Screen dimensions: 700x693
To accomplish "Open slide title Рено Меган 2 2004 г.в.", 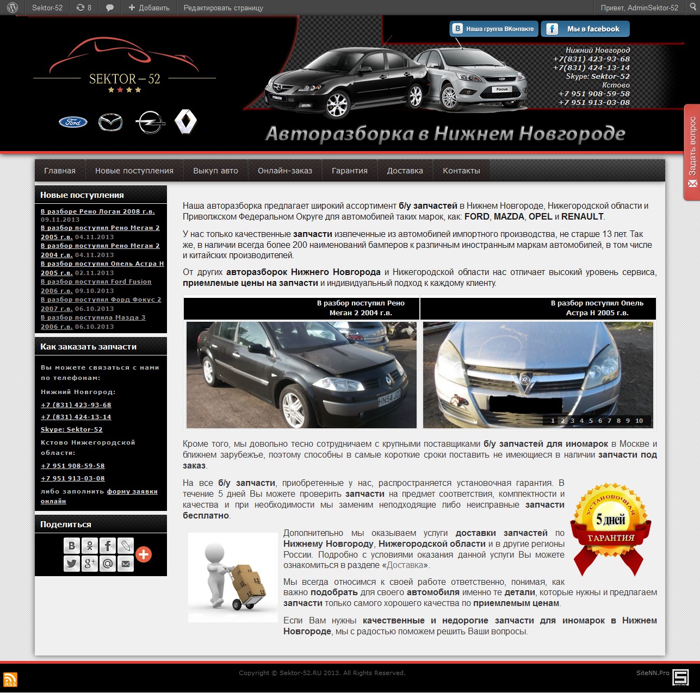I will point(361,308).
